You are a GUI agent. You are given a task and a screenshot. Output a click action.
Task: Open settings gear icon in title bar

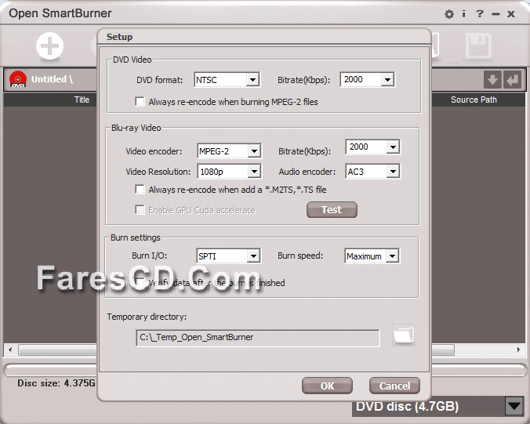[449, 14]
